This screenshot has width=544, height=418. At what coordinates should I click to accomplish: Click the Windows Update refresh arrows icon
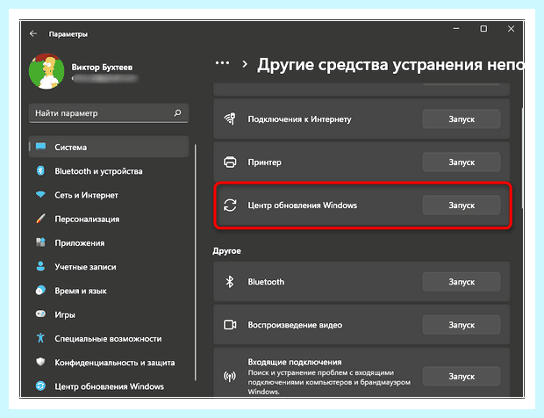(x=230, y=205)
